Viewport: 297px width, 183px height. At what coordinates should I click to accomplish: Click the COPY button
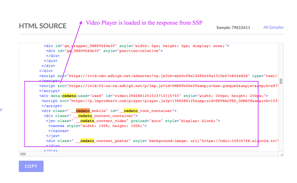pyautogui.click(x=31, y=166)
